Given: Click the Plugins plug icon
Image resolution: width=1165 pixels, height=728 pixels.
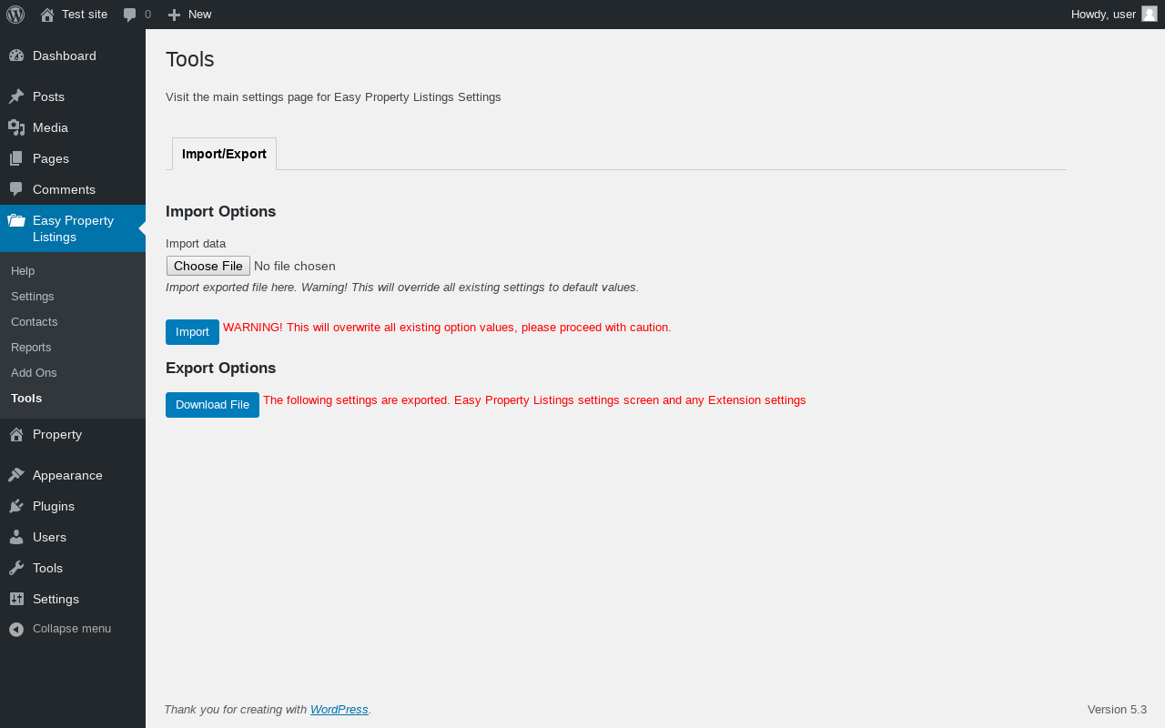Looking at the screenshot, I should [x=16, y=506].
